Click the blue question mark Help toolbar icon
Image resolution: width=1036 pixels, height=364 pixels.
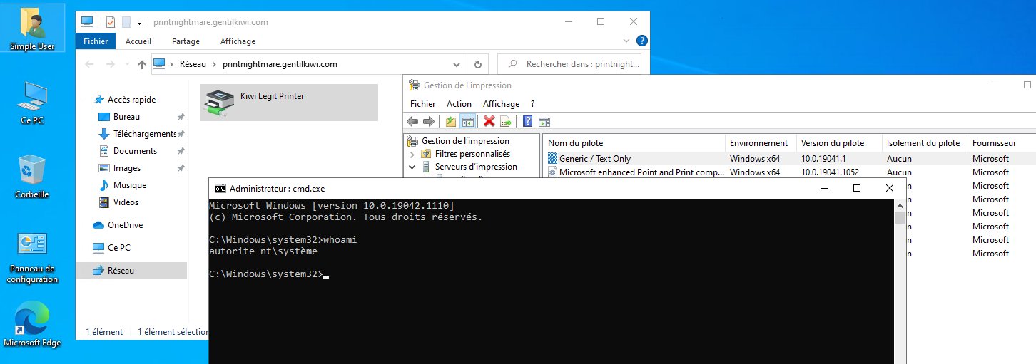[527, 121]
